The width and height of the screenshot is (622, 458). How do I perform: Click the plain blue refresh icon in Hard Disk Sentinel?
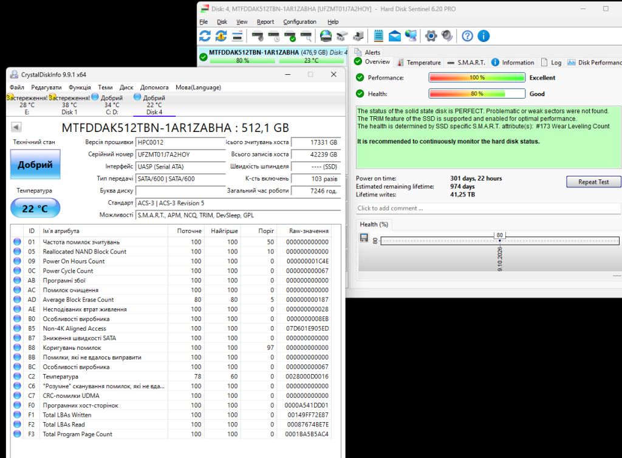205,36
